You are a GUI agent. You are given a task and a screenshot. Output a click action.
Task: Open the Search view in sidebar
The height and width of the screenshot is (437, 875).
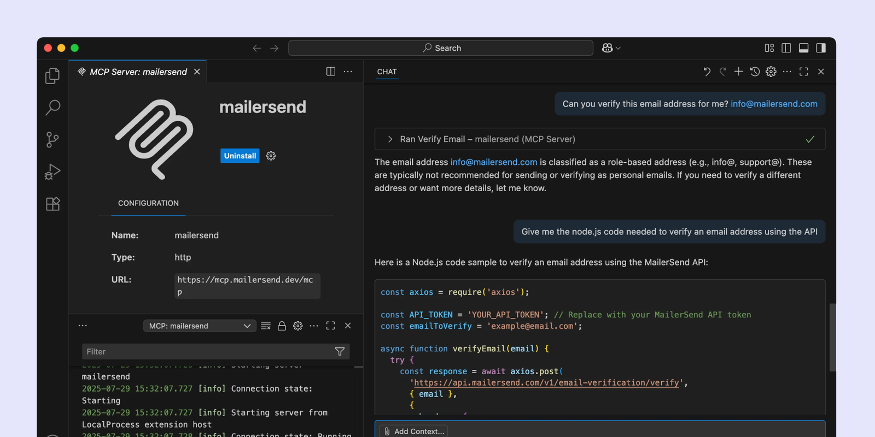(x=52, y=108)
